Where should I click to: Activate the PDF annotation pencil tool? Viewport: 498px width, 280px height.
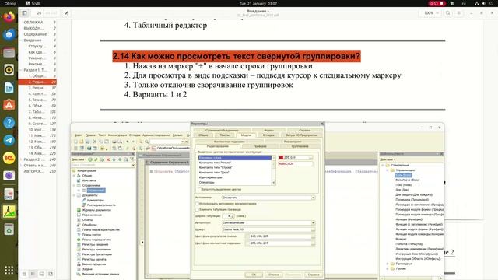click(x=67, y=13)
